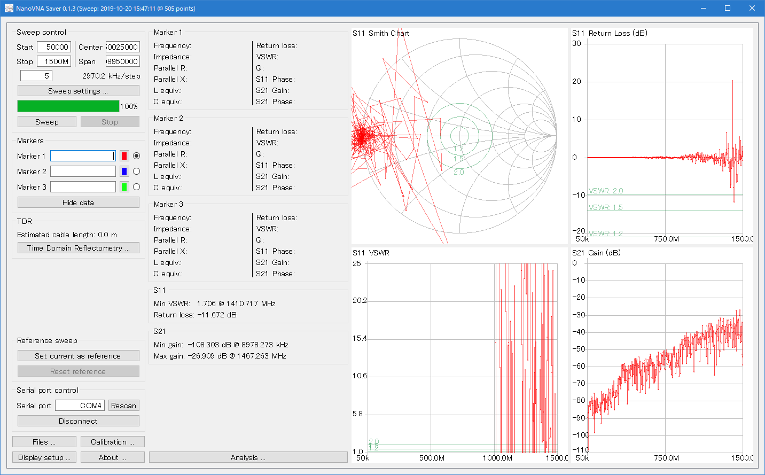The width and height of the screenshot is (765, 475).
Task: Click 'Estimated cable length: 0.0 m' text
Action: click(x=67, y=235)
